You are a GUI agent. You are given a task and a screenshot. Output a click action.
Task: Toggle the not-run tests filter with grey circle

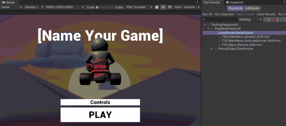coord(283,19)
